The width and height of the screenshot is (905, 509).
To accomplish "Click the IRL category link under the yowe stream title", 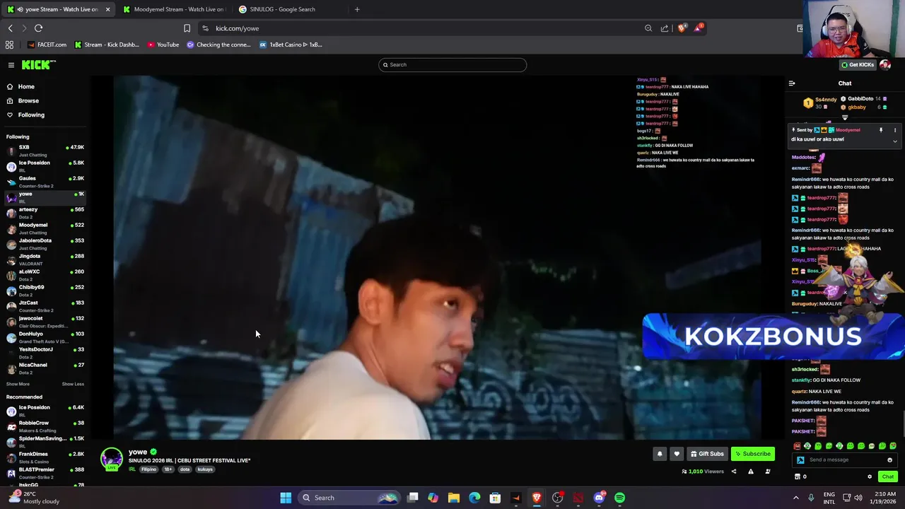I will 132,469.
